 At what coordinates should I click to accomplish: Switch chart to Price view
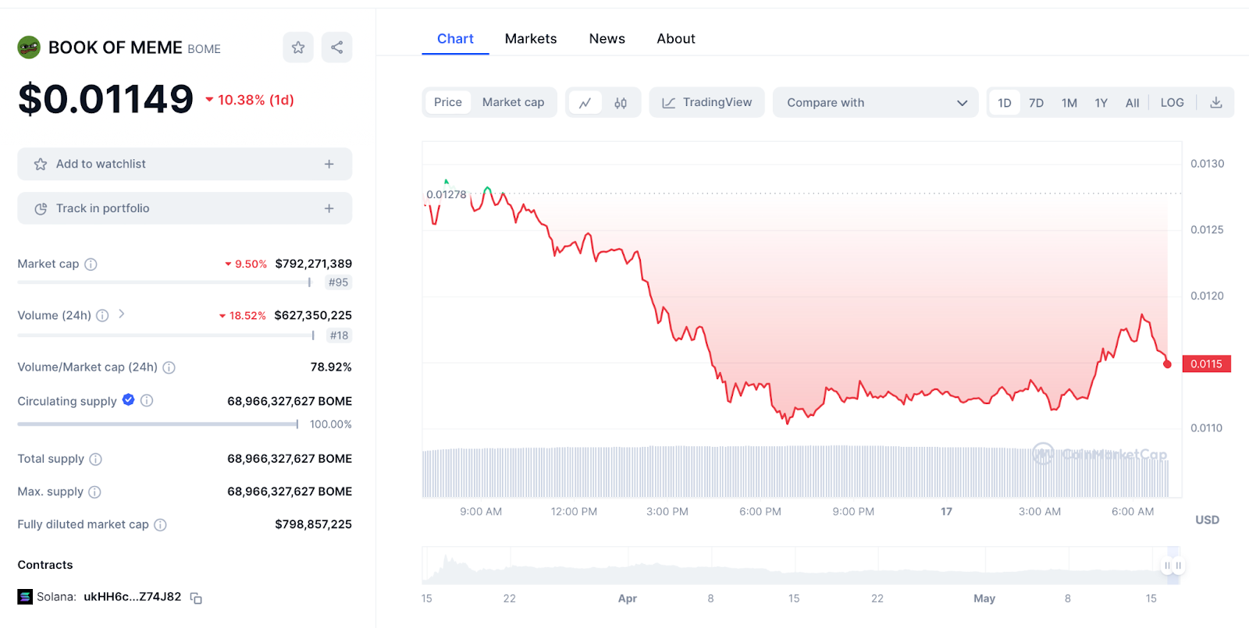pos(448,102)
